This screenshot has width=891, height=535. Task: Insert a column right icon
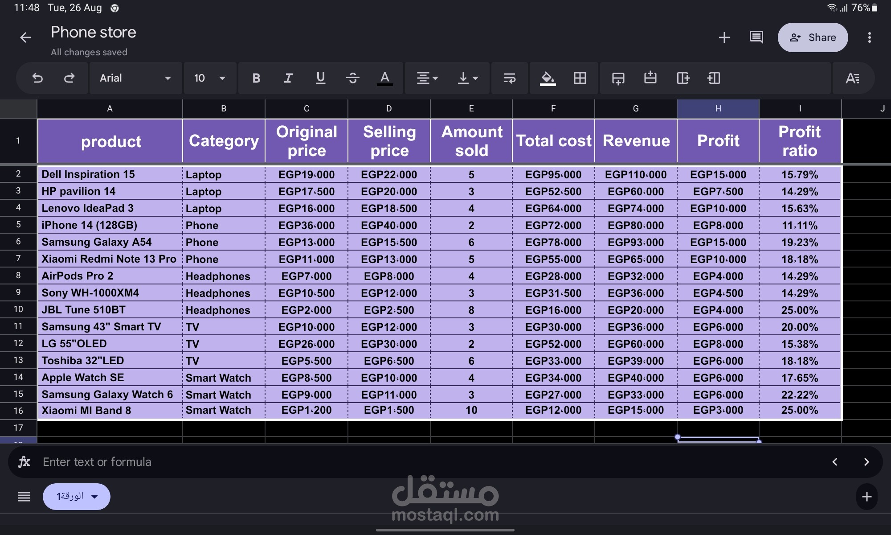tap(683, 78)
